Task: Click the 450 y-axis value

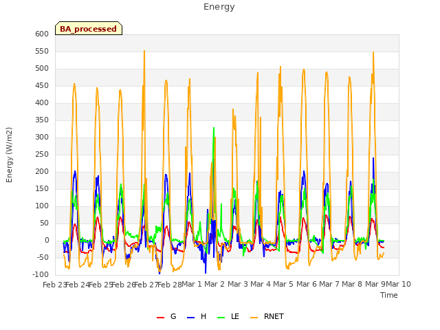Action: pos(42,85)
